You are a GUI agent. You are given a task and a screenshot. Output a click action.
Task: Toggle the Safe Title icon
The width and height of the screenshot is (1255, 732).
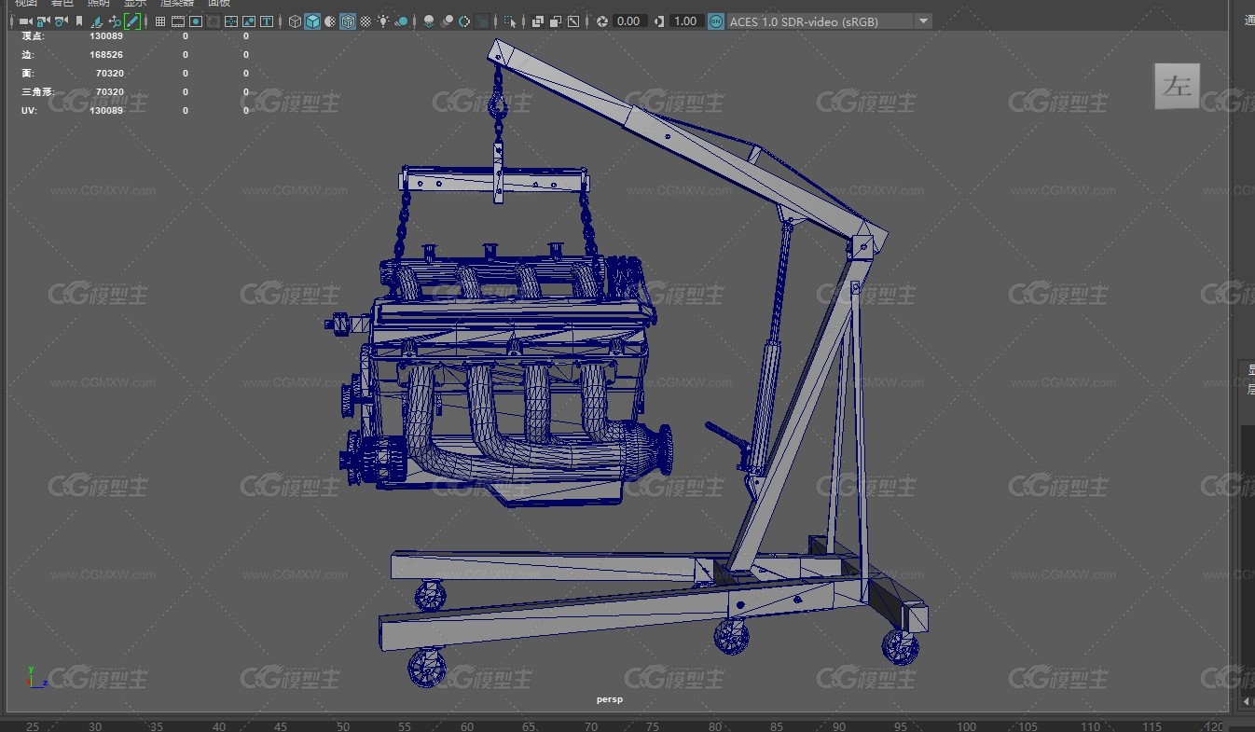point(267,21)
